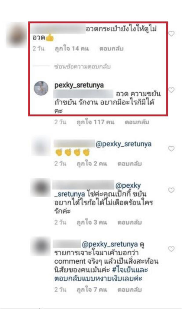This screenshot has height=309, width=182.
Task: Open hashtag #ใจเย็นและตอบกลับแบบหงายเงิบเลยค่ะ
Action: [101, 274]
